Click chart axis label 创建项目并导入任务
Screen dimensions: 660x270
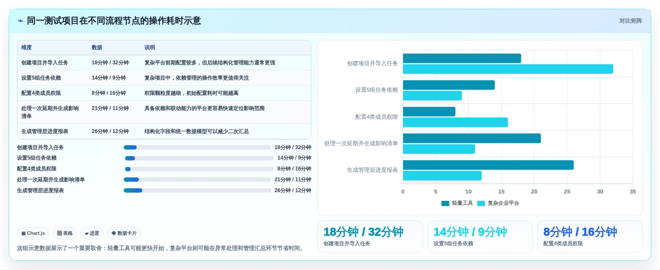click(x=372, y=63)
